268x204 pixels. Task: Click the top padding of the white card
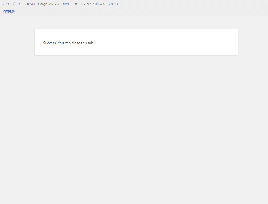(136, 33)
